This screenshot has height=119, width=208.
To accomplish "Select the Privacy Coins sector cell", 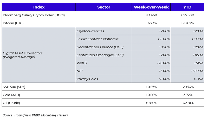I will (87, 79).
